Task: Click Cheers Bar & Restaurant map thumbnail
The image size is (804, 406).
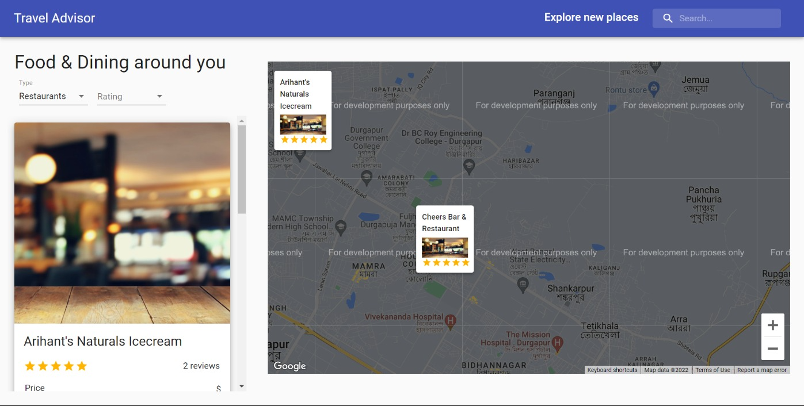Action: 445,248
